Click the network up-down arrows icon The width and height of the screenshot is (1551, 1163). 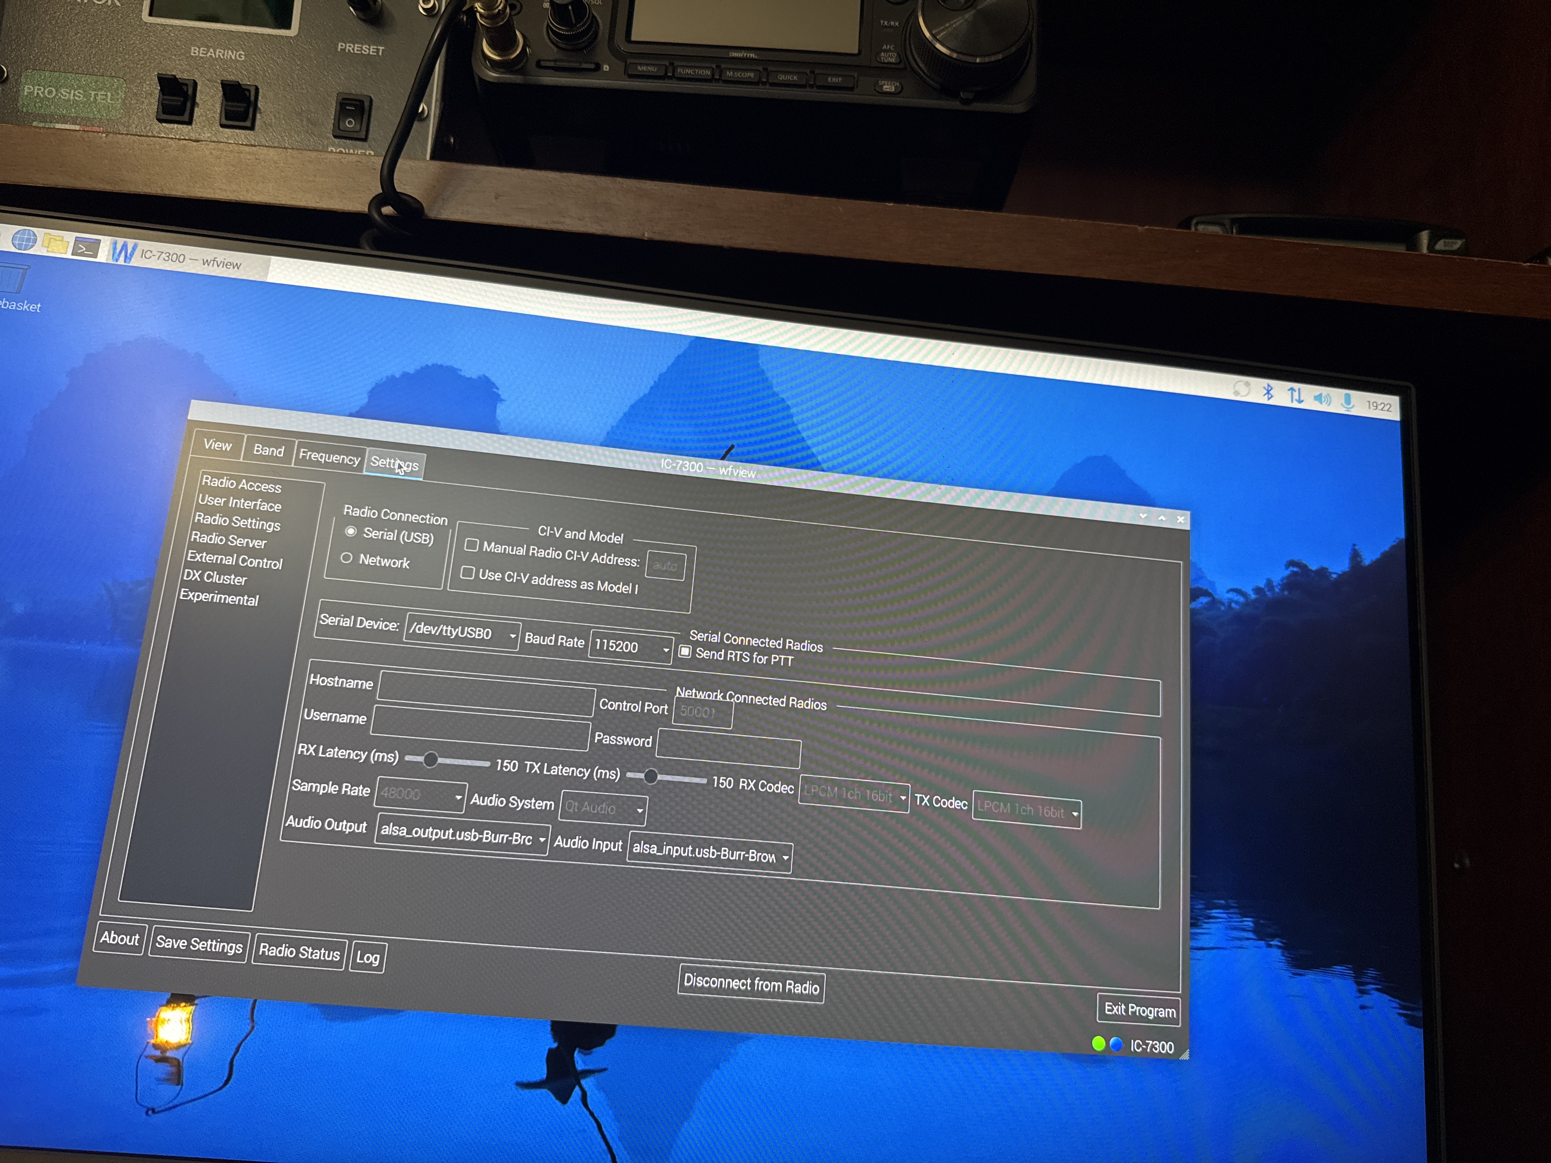1295,395
